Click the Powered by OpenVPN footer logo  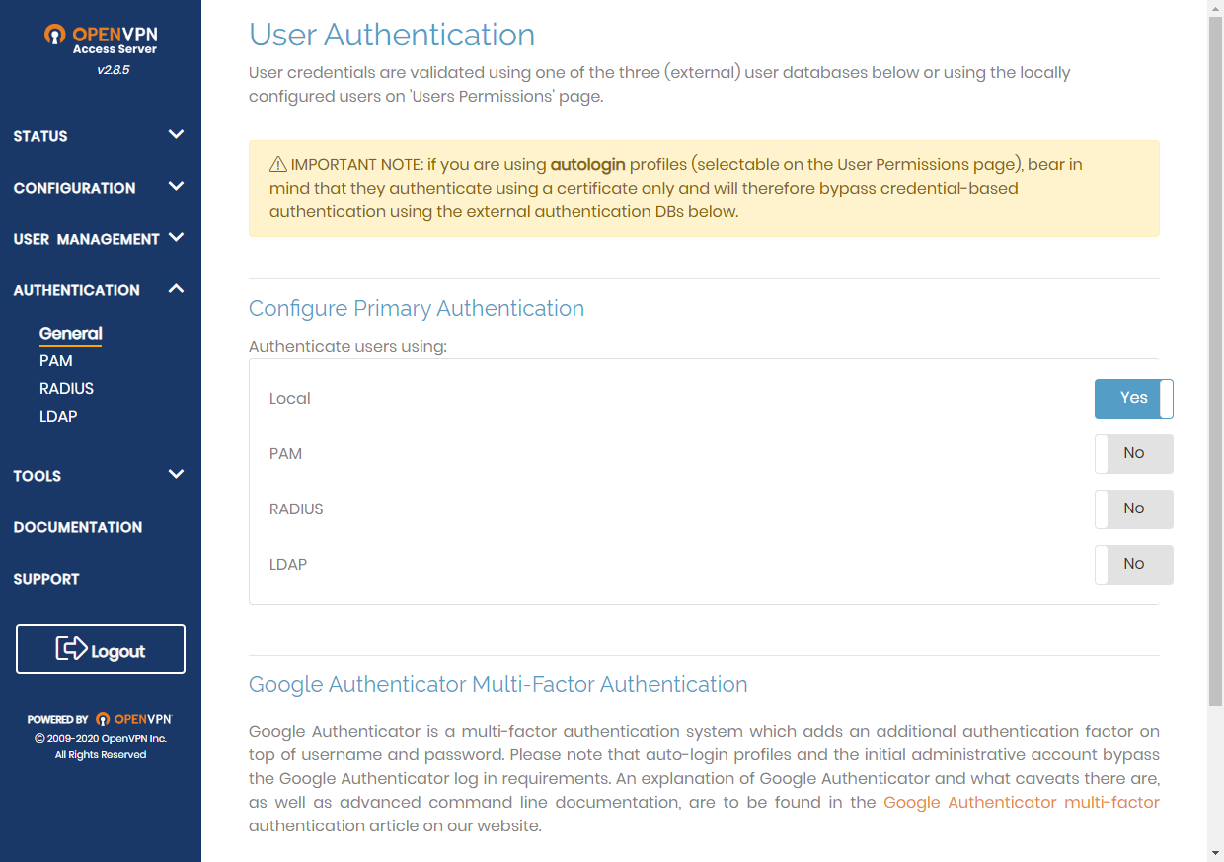pos(100,719)
